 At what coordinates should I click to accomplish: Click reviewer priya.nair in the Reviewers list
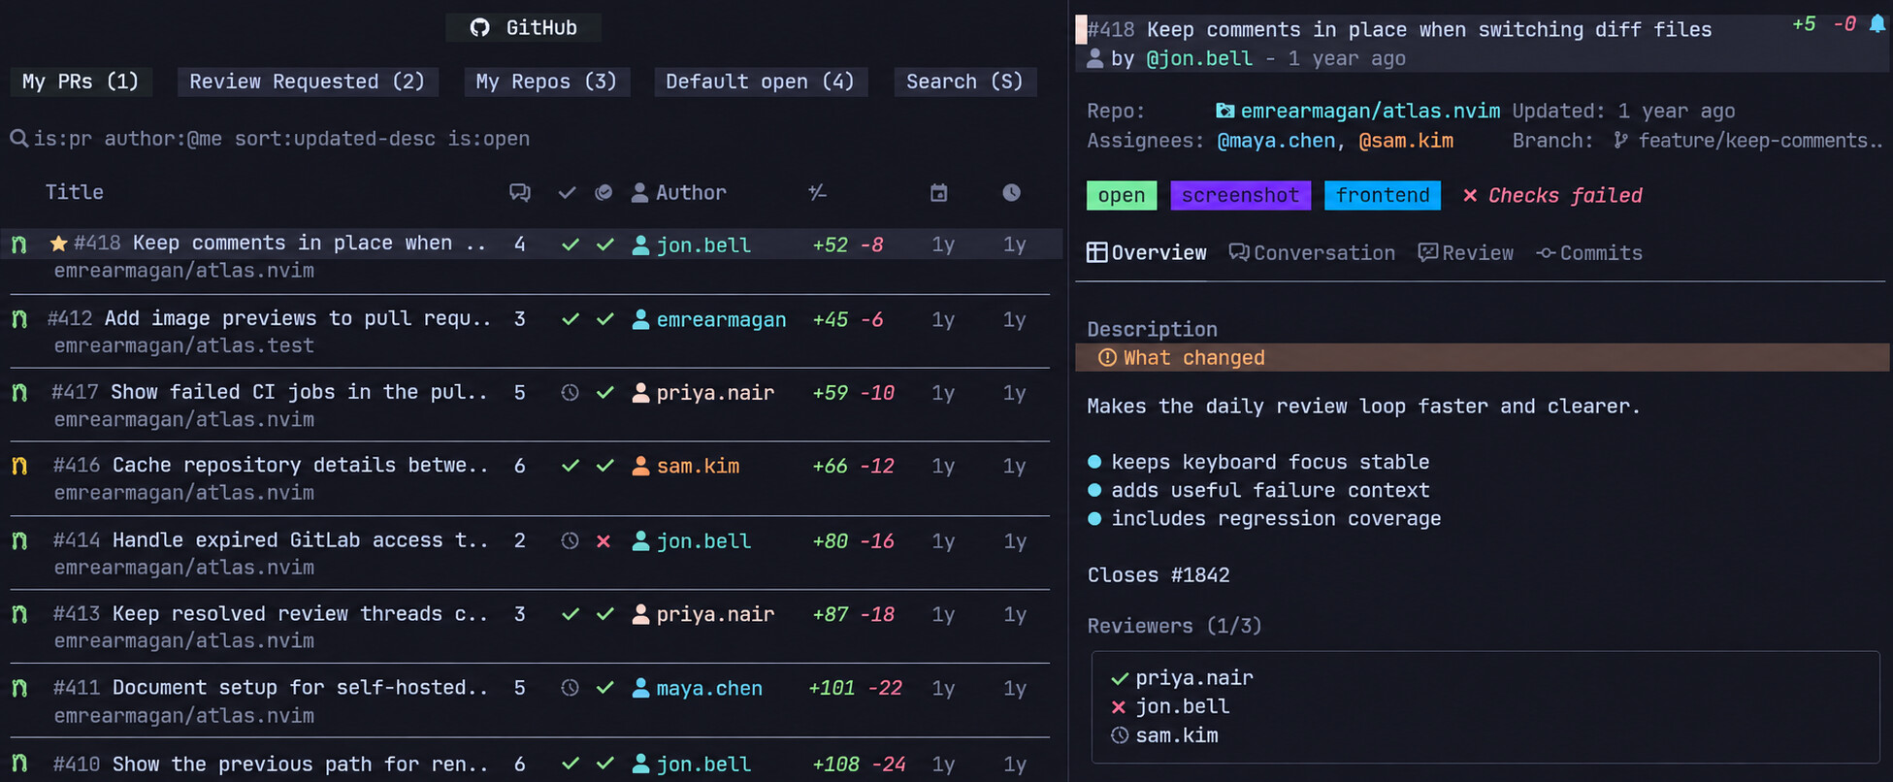coord(1194,678)
